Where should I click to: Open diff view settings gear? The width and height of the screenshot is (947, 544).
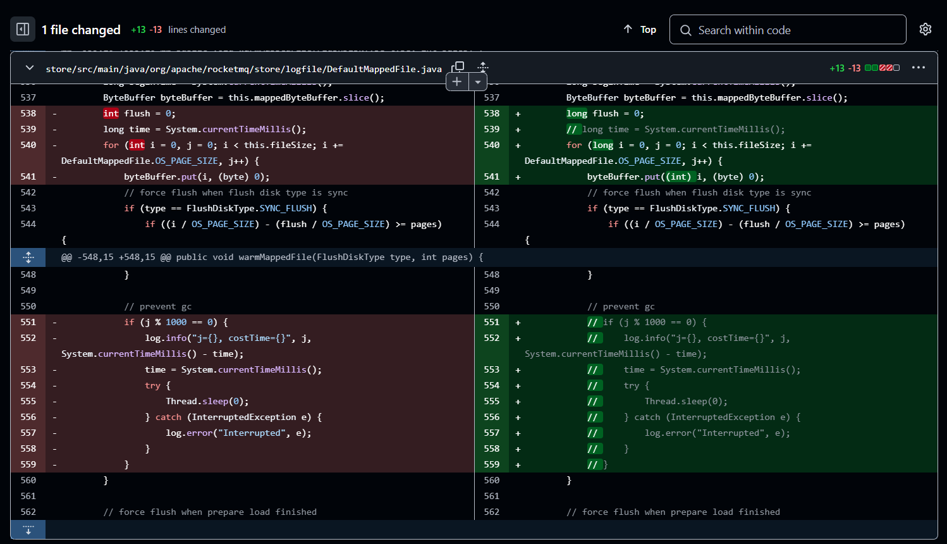click(x=926, y=29)
